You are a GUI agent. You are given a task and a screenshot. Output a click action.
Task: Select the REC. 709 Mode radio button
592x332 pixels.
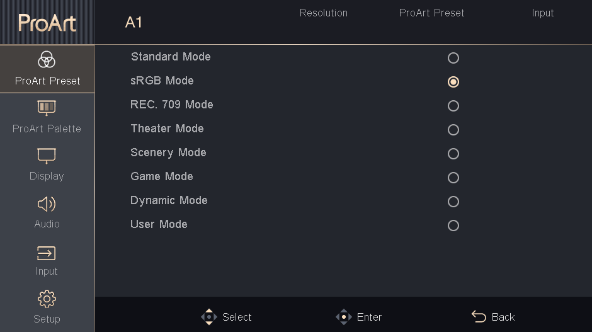click(x=453, y=106)
